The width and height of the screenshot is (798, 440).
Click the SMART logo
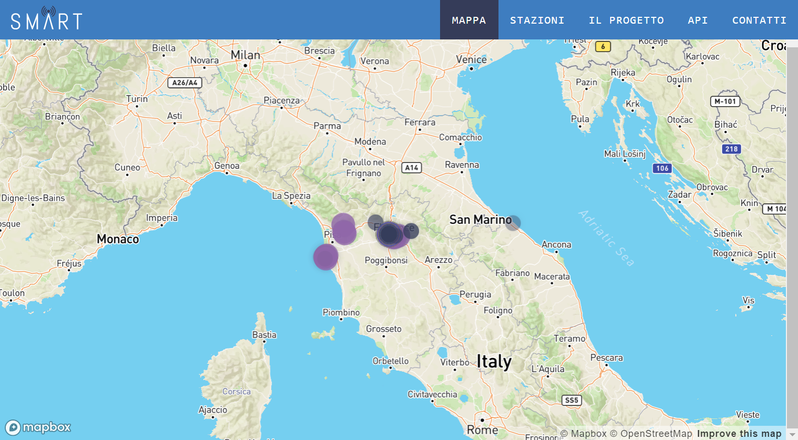(x=46, y=18)
